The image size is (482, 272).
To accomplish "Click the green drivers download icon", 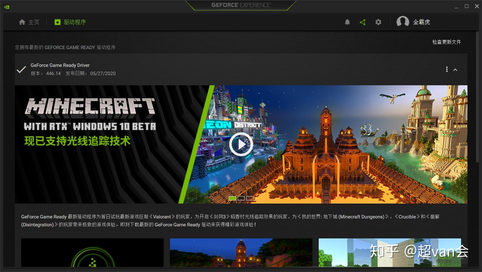I will 57,22.
